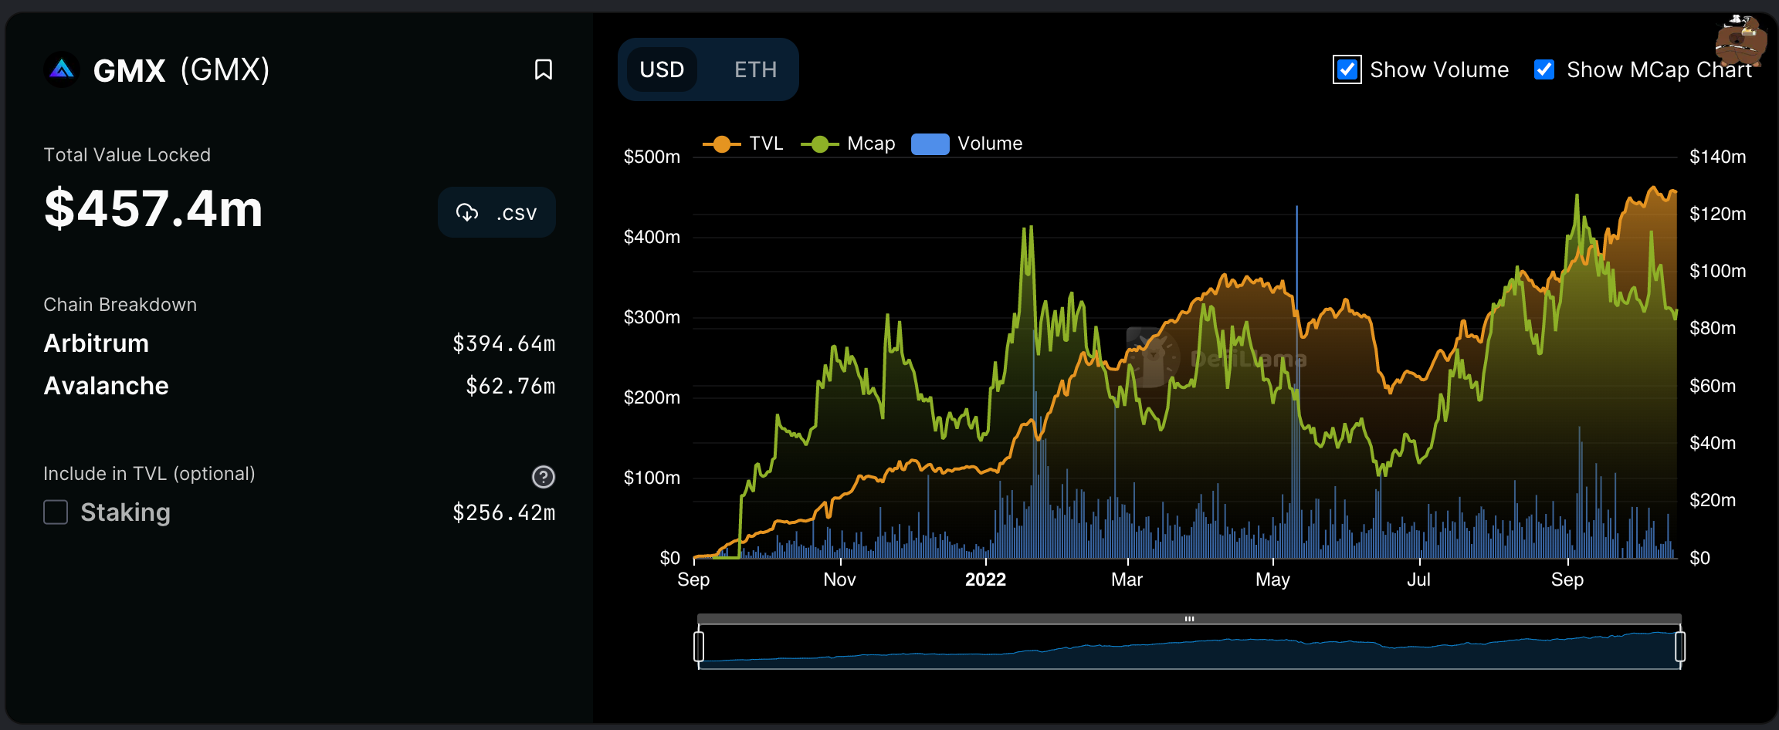This screenshot has width=1779, height=730.
Task: Download TVL data as .csv
Action: 496,212
